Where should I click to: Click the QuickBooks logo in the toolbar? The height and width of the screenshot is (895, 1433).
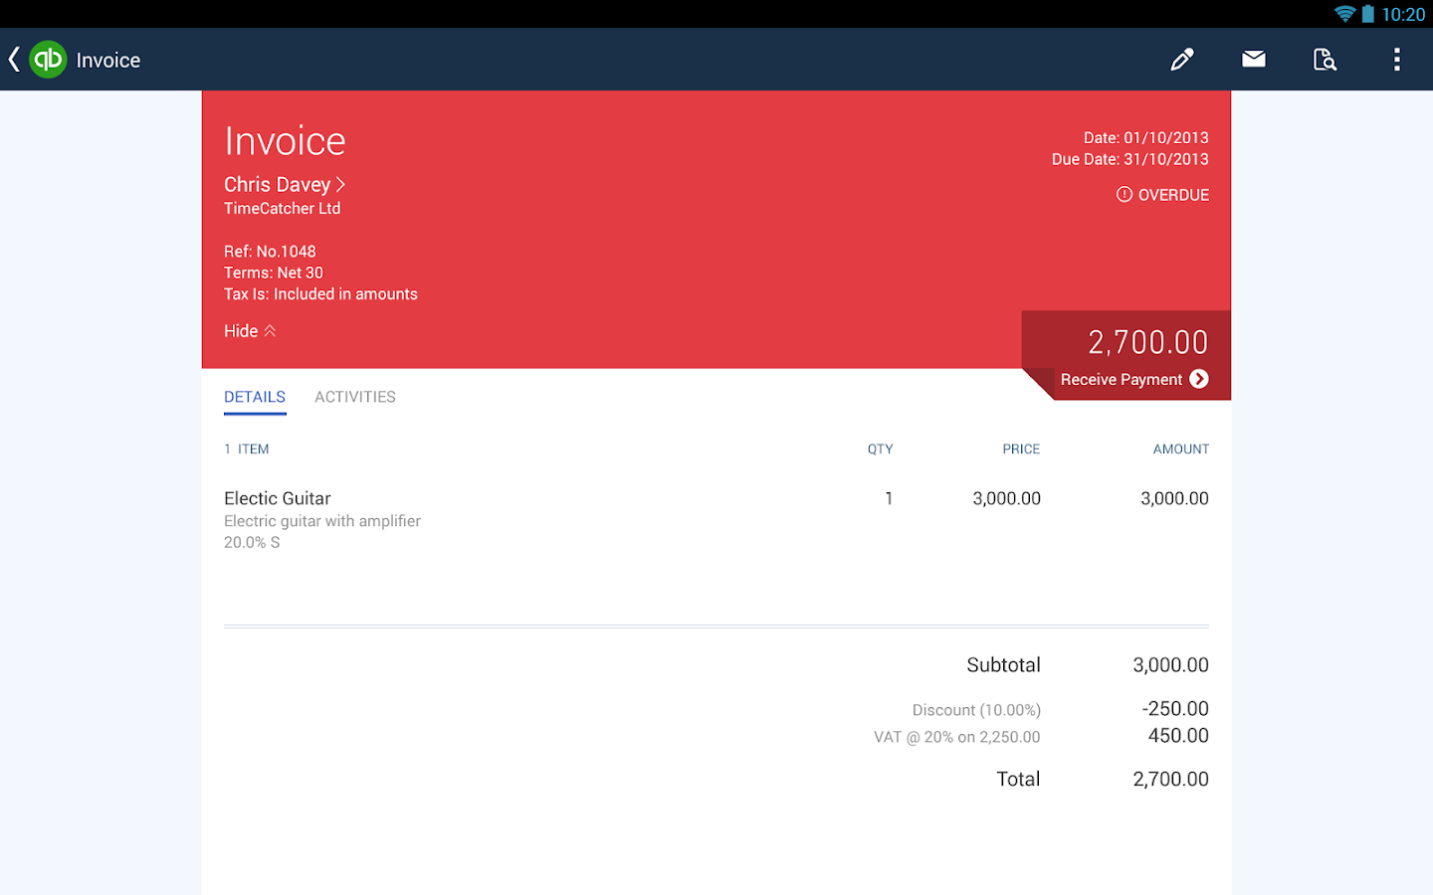[47, 59]
